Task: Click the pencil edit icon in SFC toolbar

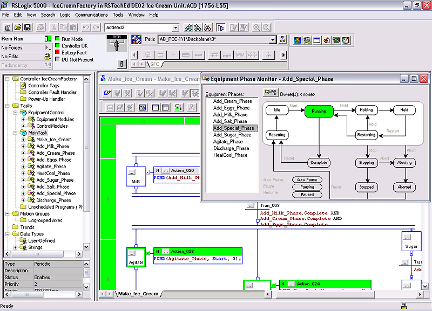Action: (107, 93)
